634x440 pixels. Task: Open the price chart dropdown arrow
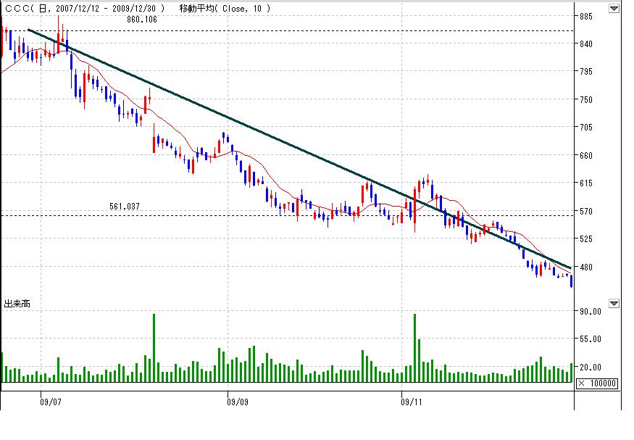point(614,9)
